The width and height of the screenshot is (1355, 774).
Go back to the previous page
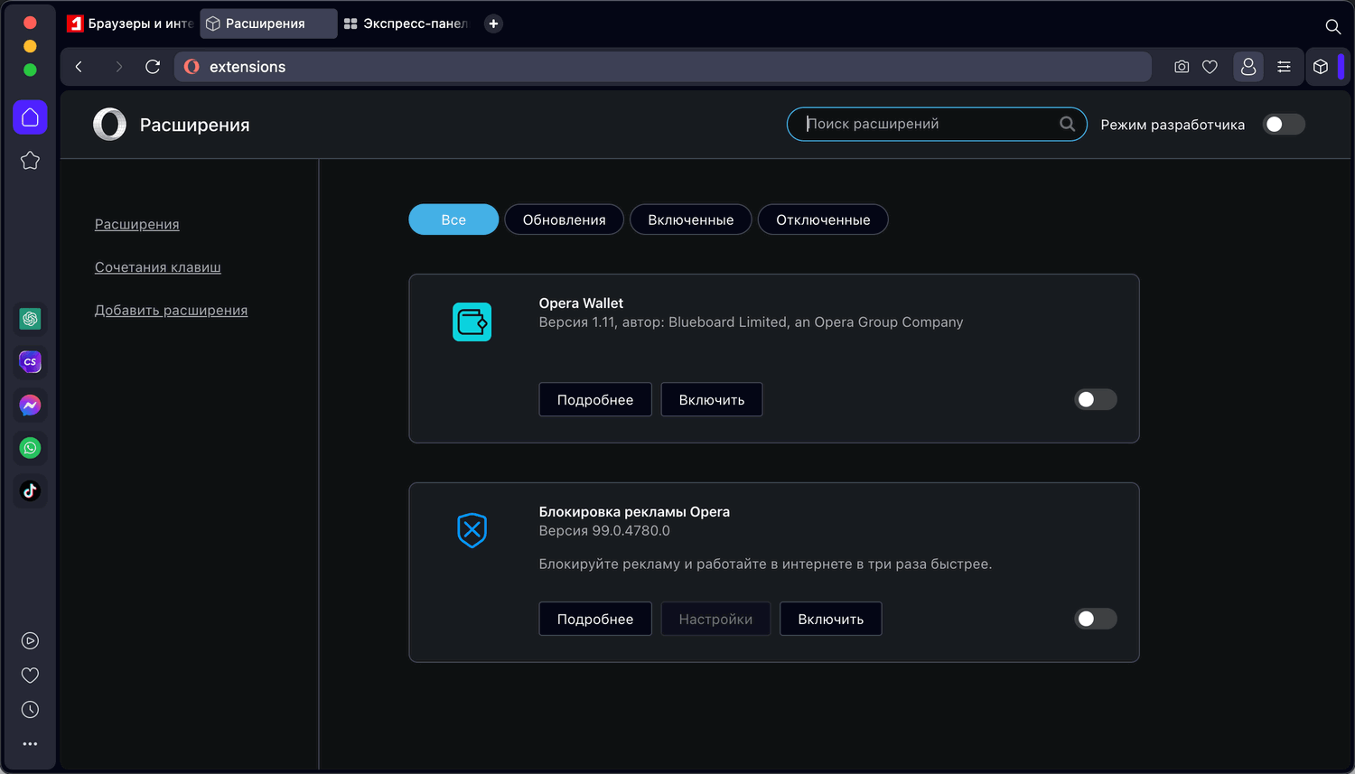79,67
